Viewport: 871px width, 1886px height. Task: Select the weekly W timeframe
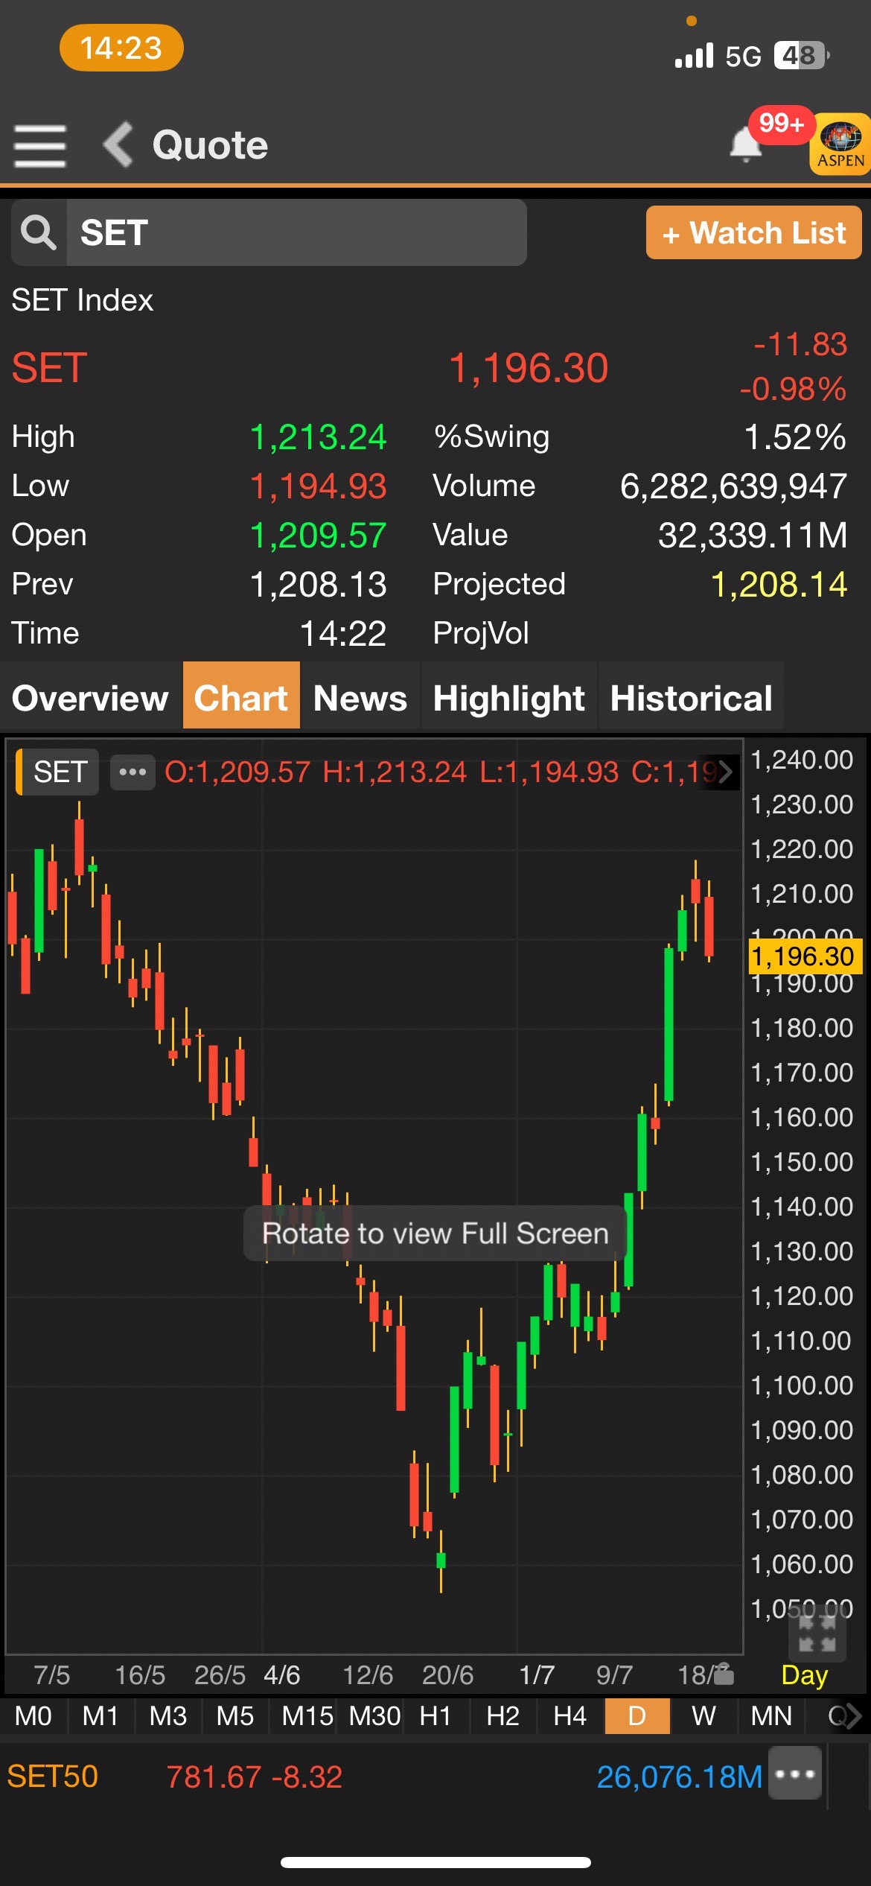coord(703,1716)
